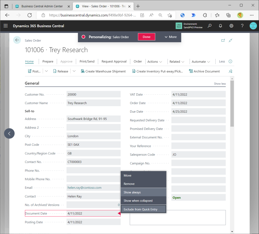The height and width of the screenshot is (234, 259).
Task: Expand the Release dropdown arrow
Action: coord(74,71)
